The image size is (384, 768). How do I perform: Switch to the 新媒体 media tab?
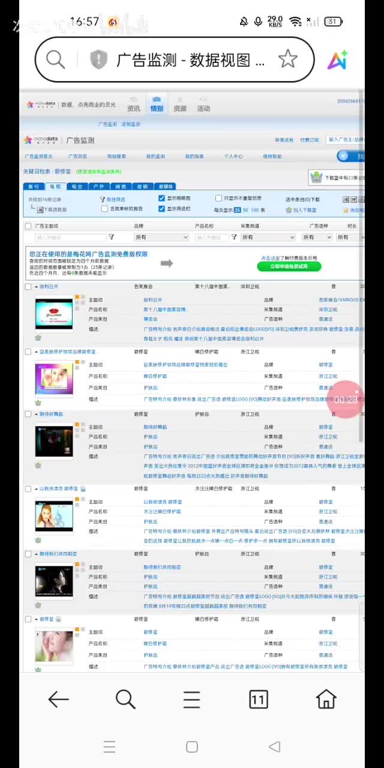pos(166,187)
